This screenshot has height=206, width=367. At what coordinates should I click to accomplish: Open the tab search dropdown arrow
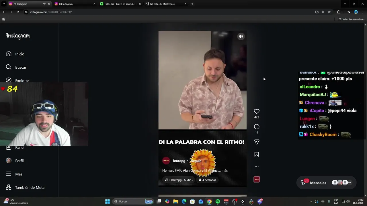[4, 4]
